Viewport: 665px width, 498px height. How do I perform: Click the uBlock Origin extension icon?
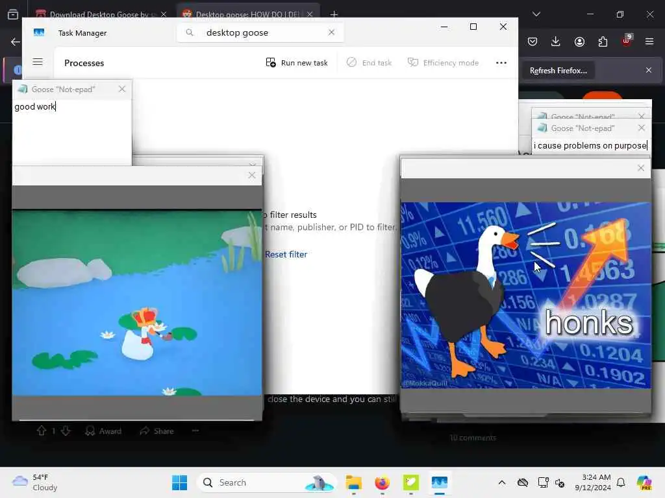tap(627, 41)
